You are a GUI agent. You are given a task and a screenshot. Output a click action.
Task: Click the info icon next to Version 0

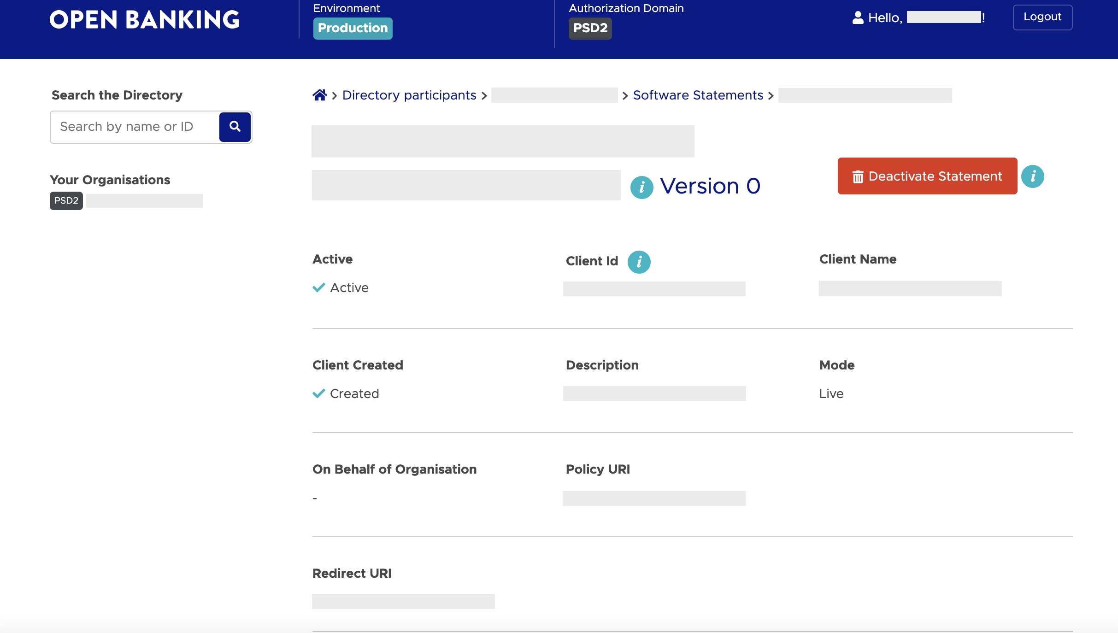(641, 187)
